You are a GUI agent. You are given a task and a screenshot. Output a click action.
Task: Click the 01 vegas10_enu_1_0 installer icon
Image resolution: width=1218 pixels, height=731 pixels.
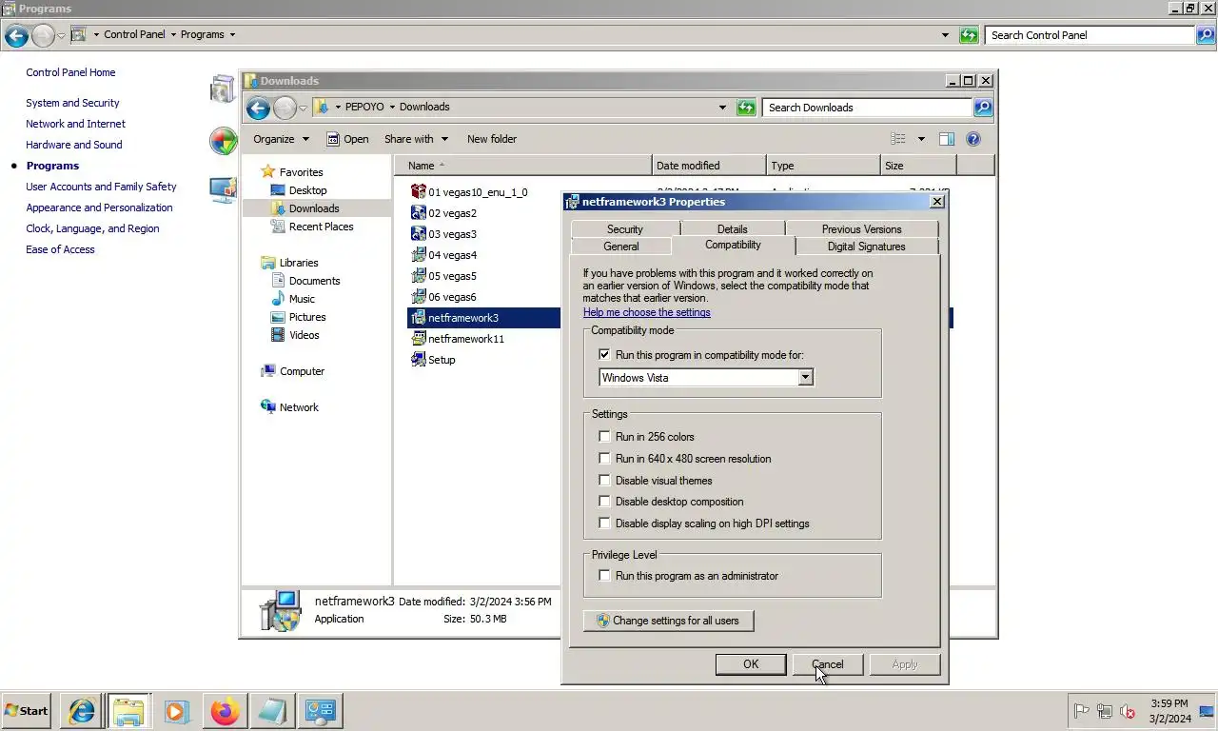(418, 191)
